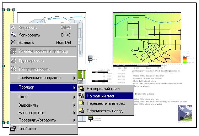Viewport: 199px width, 136px height.
Task: Choose Вырезать from the context menu
Action: coord(43,27)
